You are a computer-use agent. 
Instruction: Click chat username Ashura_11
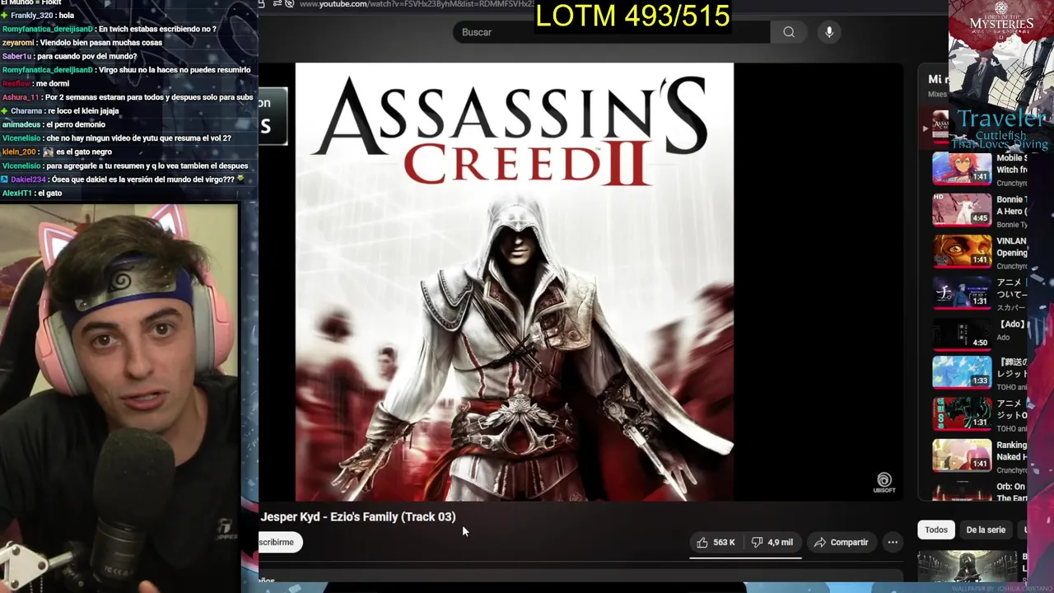21,97
